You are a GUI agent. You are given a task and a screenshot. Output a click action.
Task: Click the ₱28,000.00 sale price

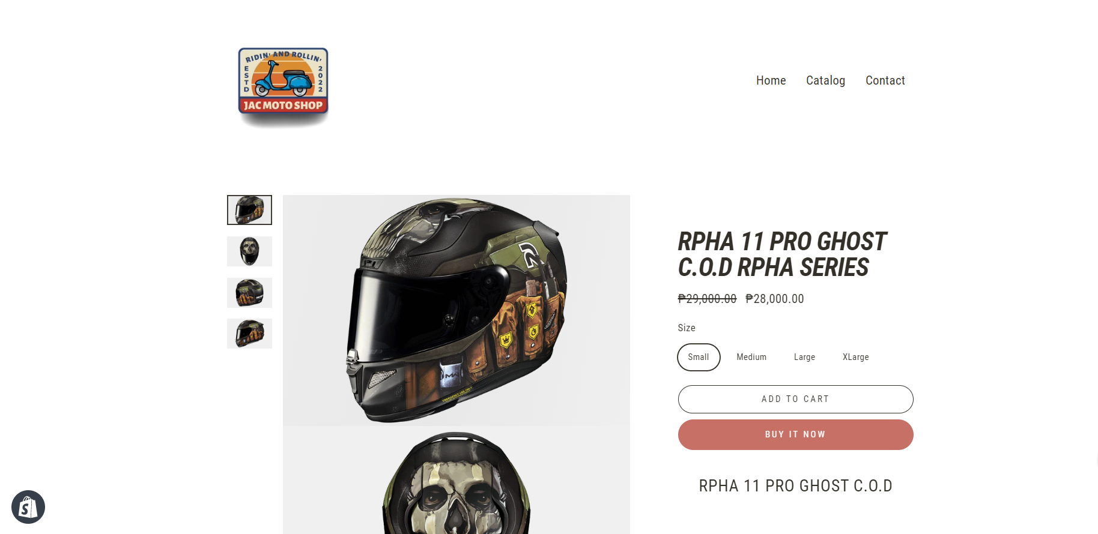(x=774, y=299)
